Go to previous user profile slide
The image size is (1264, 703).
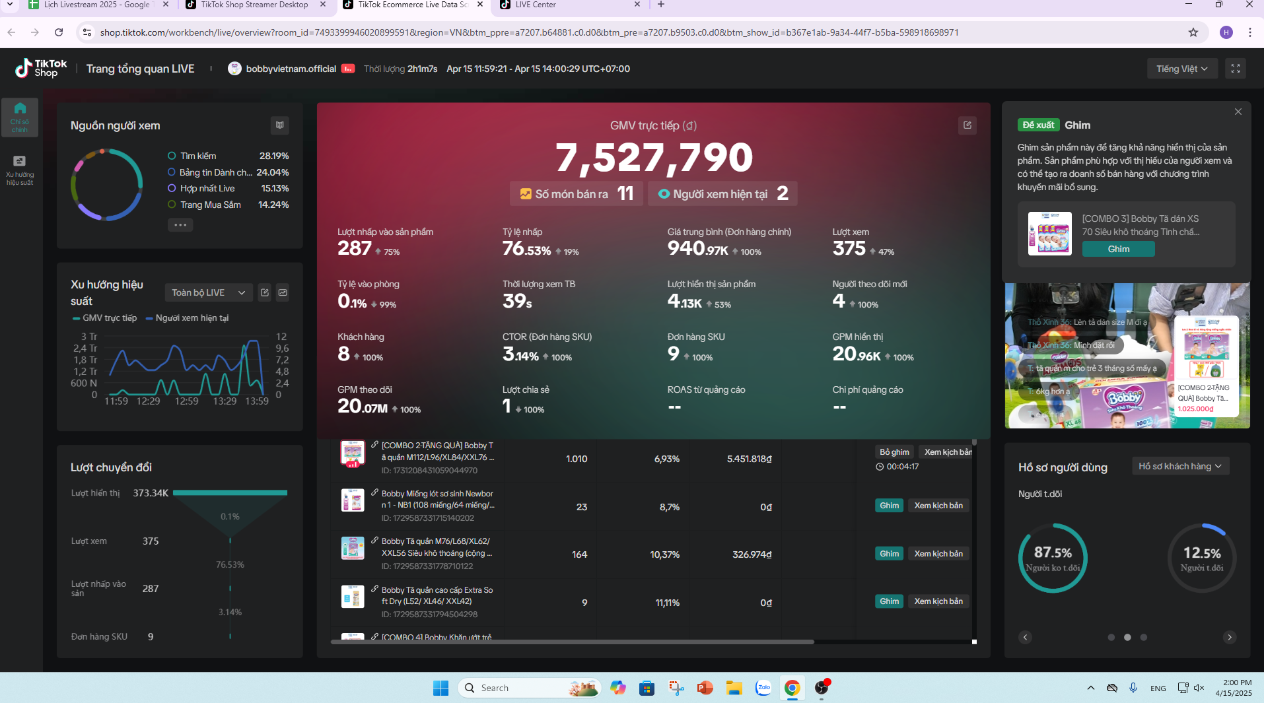1025,637
